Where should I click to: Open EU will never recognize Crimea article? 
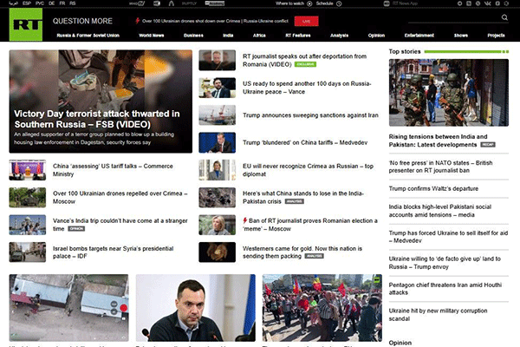(x=308, y=170)
